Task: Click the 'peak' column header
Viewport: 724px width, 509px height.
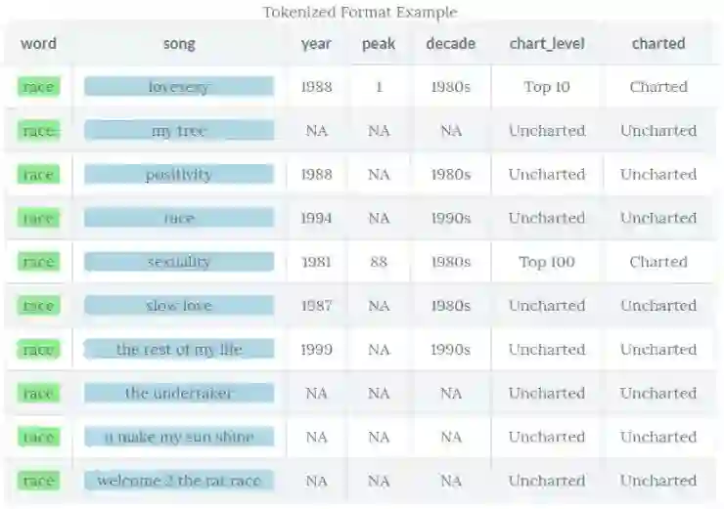Action: tap(379, 43)
